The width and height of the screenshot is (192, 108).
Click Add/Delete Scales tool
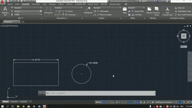tap(183, 11)
